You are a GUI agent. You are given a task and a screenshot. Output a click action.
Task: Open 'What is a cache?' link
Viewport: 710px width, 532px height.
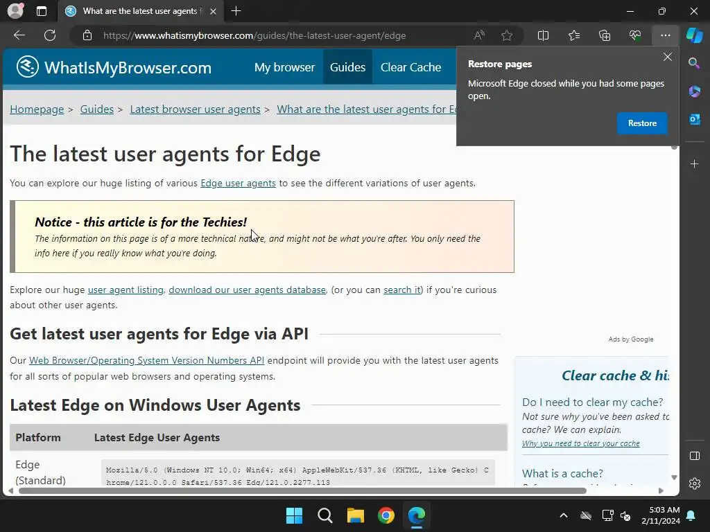coord(562,474)
